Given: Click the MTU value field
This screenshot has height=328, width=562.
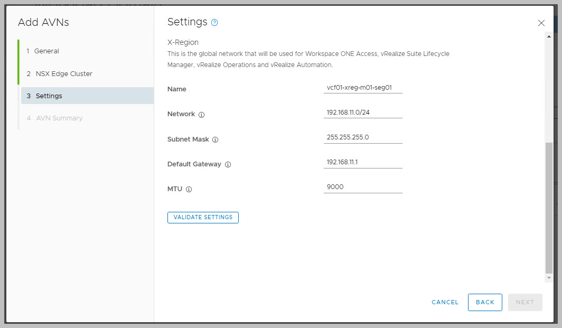Looking at the screenshot, I should click(x=363, y=186).
